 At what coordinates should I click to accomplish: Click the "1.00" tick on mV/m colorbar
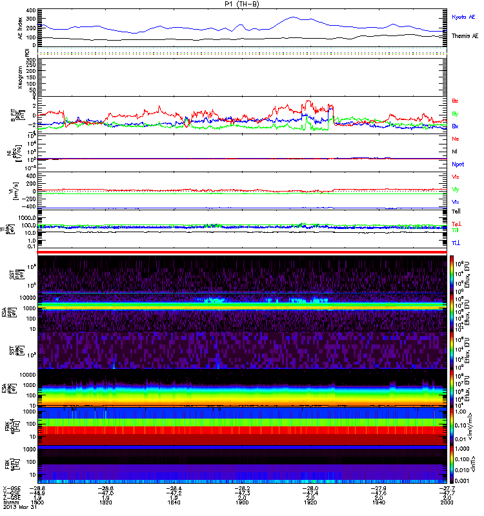pos(461,412)
